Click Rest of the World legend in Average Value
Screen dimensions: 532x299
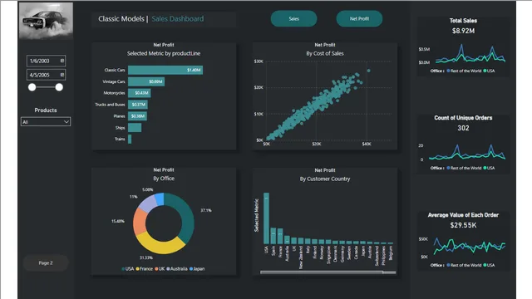coord(464,265)
